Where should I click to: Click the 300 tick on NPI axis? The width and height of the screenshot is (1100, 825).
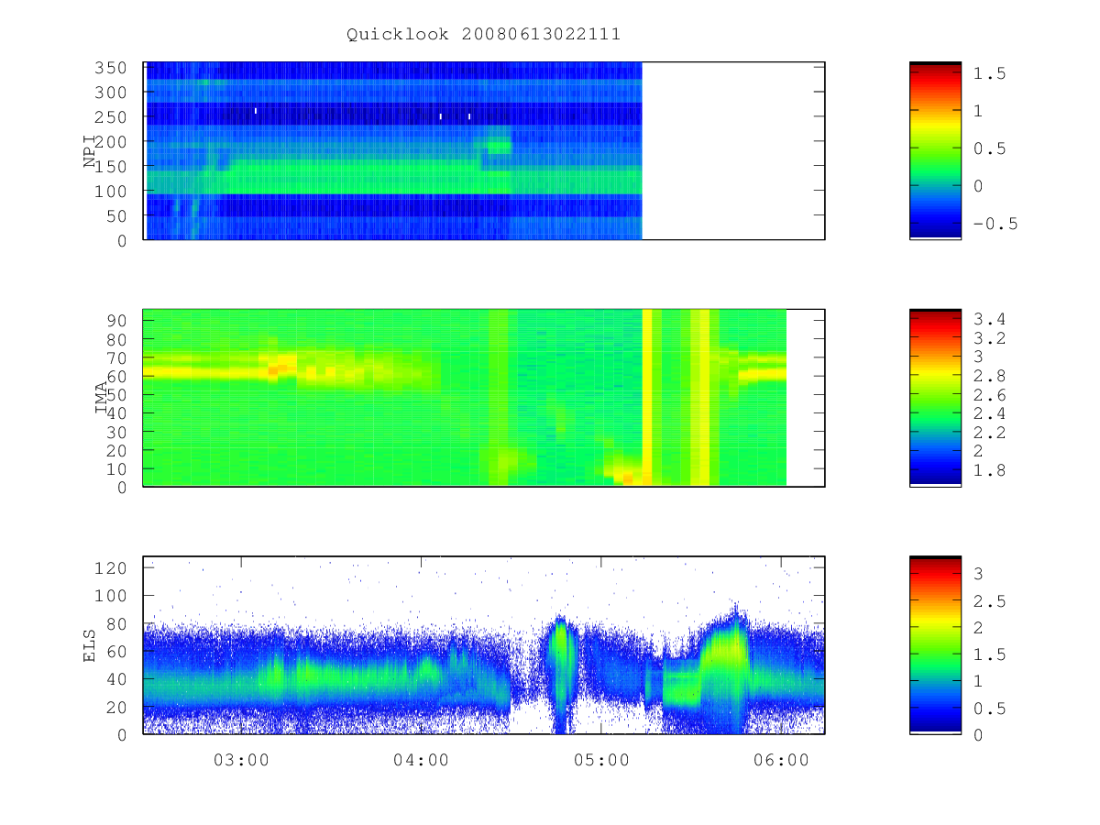[x=112, y=93]
